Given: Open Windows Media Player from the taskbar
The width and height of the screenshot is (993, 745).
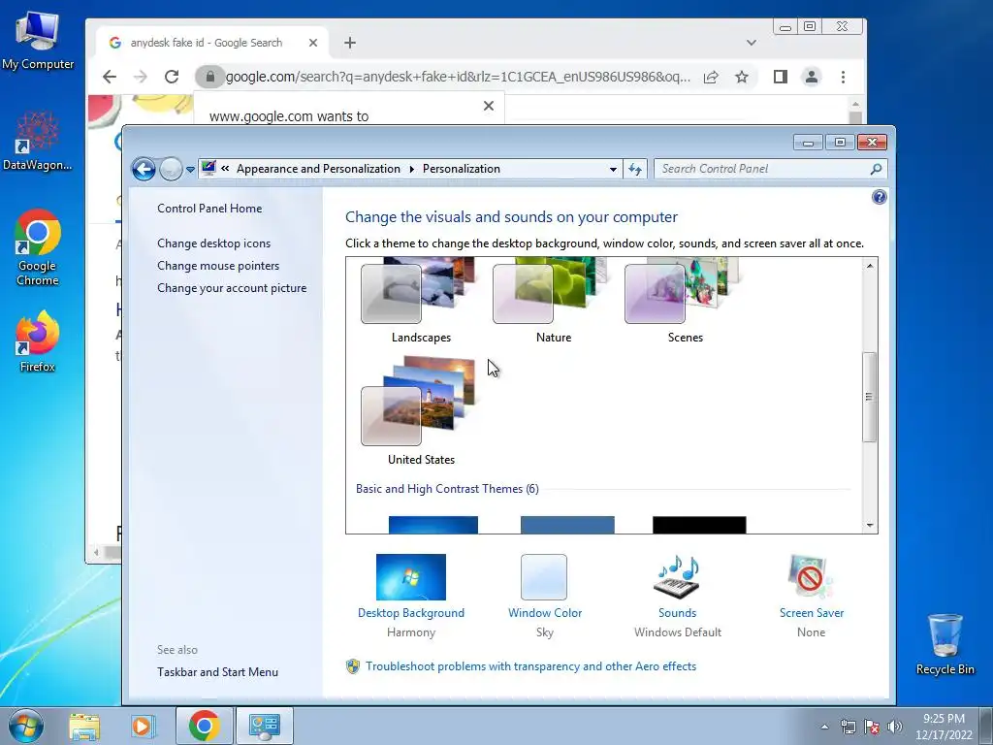Looking at the screenshot, I should pyautogui.click(x=144, y=726).
